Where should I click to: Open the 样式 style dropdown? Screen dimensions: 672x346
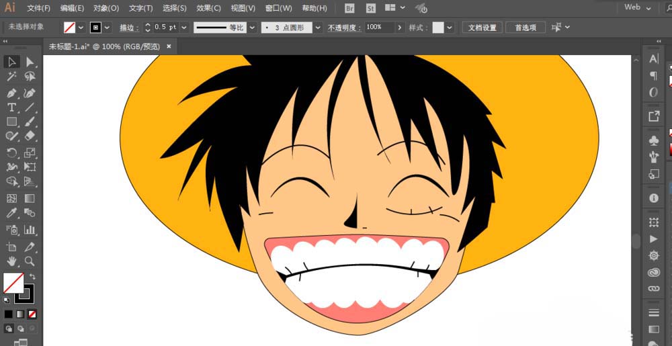pos(450,28)
